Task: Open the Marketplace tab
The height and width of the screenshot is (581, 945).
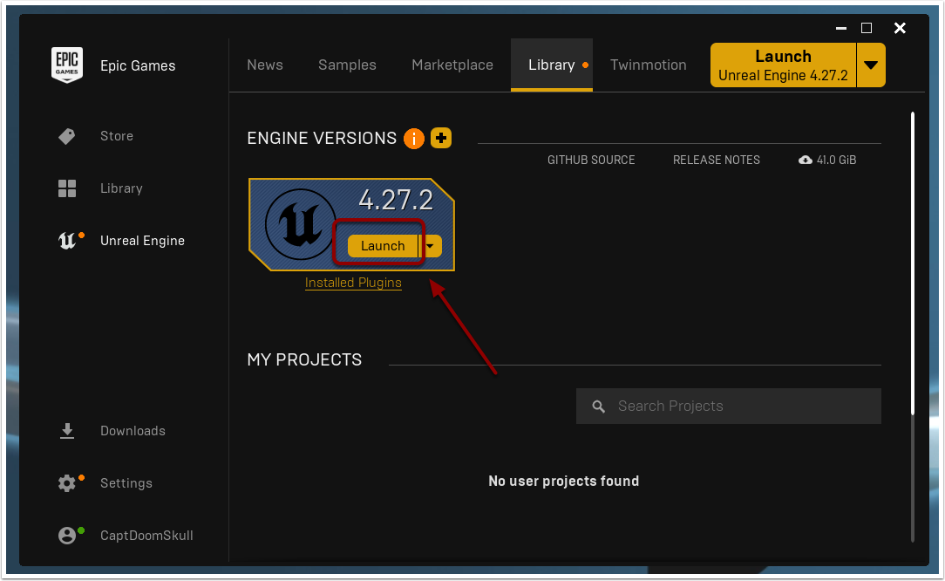Action: (x=452, y=65)
